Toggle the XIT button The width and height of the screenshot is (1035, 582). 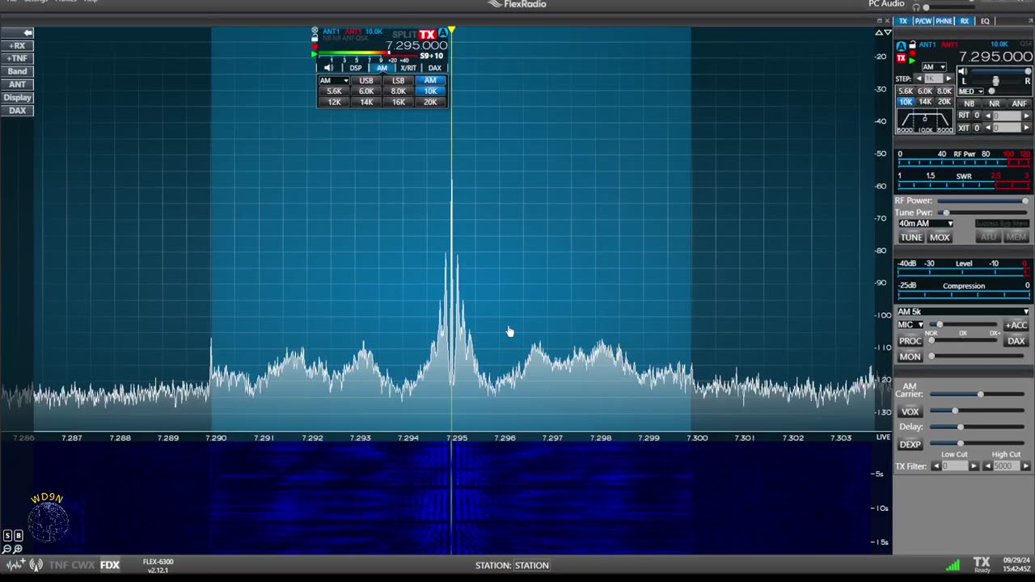coord(964,128)
